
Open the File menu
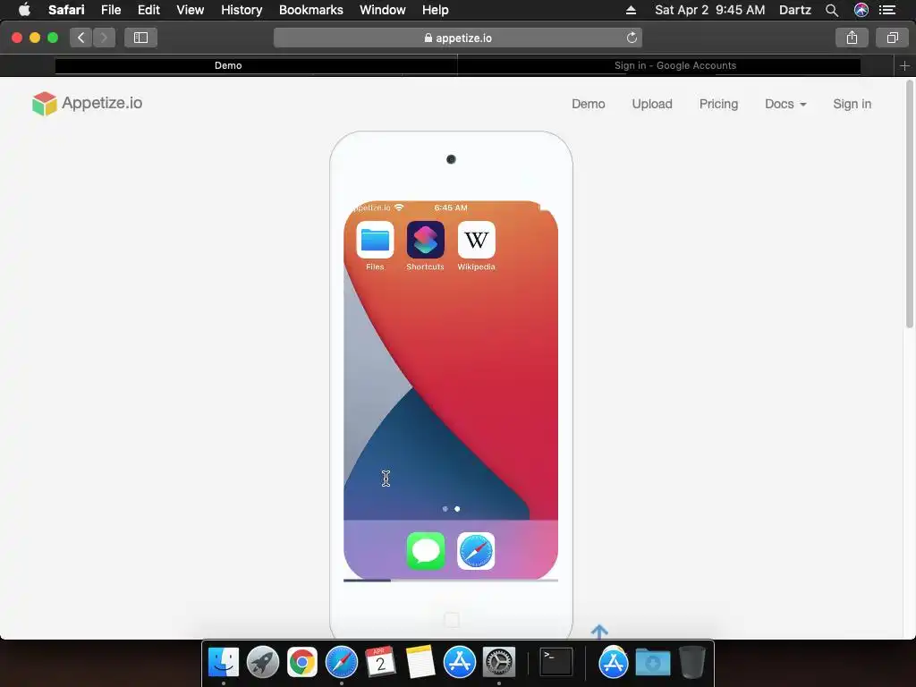pos(111,10)
